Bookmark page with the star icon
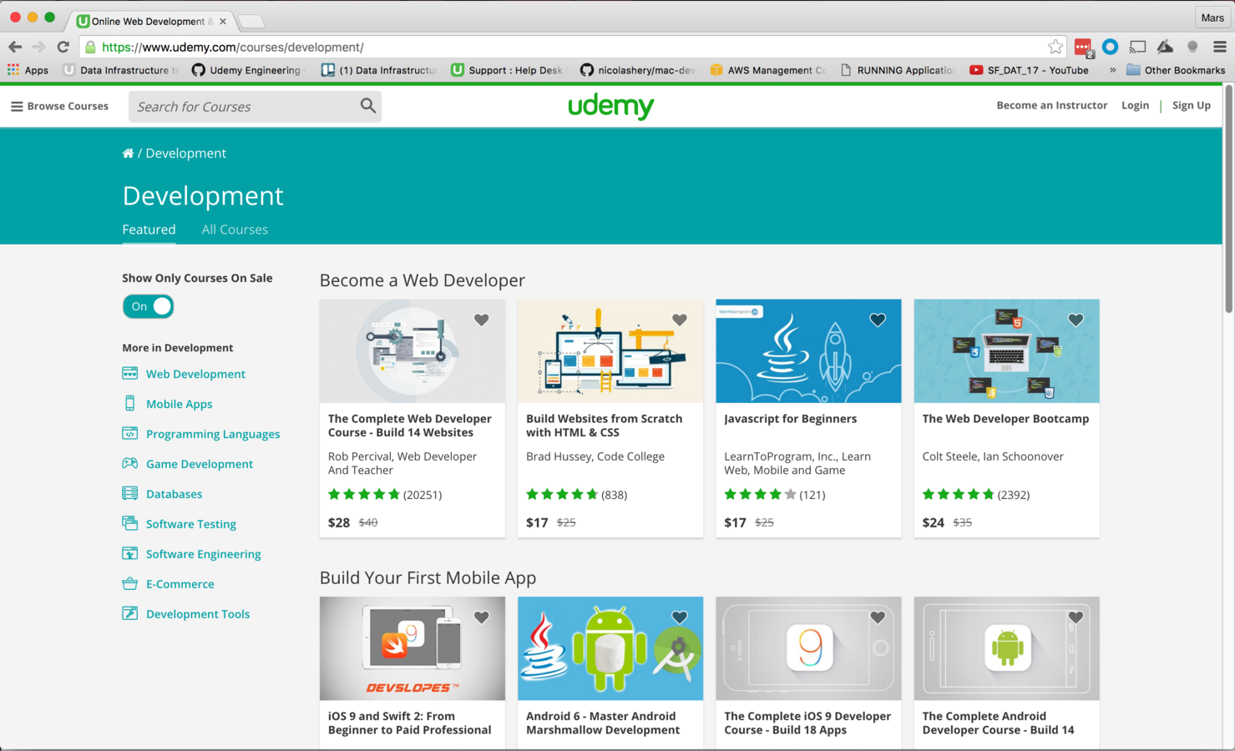This screenshot has width=1235, height=751. [x=1055, y=47]
